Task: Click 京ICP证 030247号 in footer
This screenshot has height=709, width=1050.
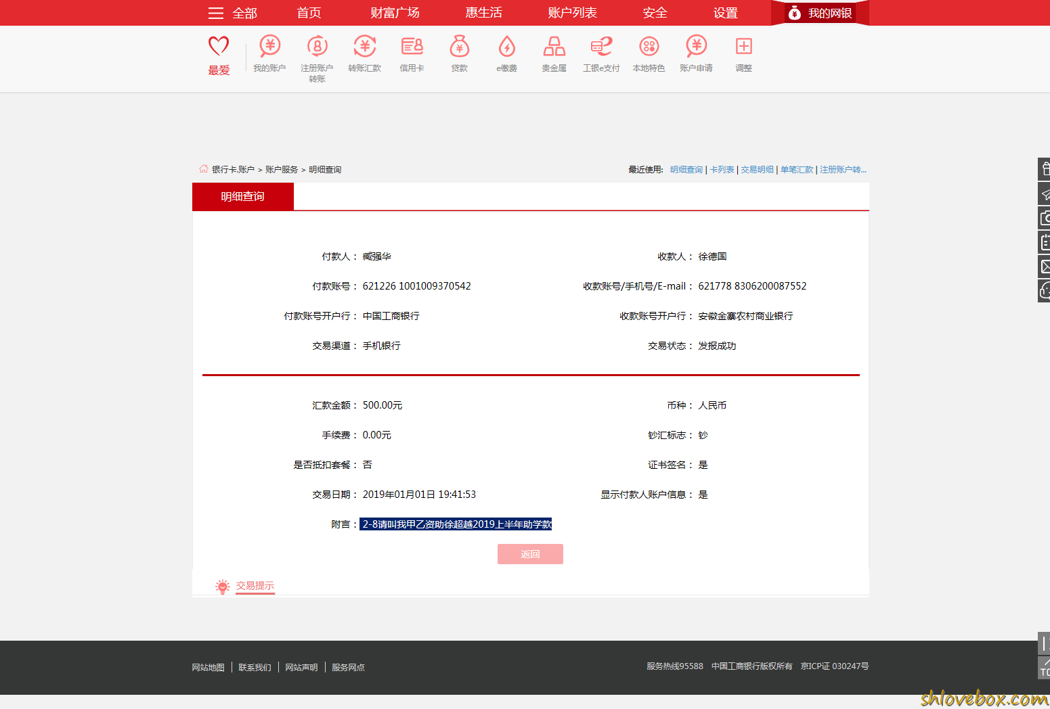Action: point(835,666)
